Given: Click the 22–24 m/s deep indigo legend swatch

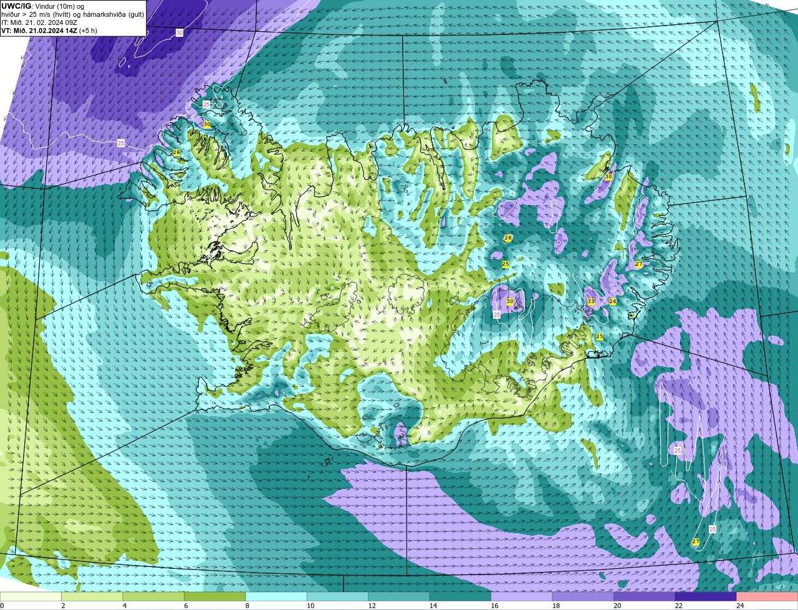Looking at the screenshot, I should point(706,597).
